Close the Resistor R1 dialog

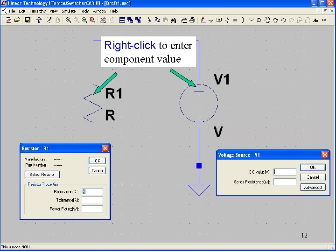[x=105, y=148]
